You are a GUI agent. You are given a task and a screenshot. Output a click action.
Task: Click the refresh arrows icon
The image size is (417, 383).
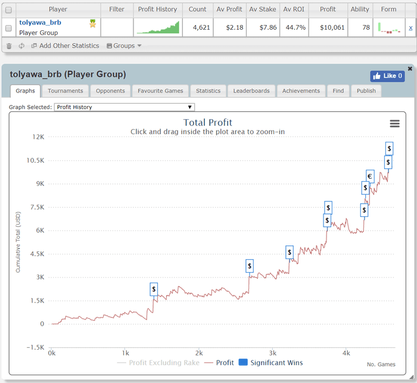(x=21, y=46)
